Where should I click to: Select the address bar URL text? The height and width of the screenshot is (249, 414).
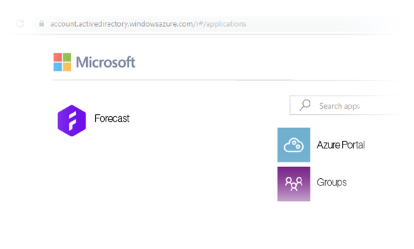click(148, 24)
